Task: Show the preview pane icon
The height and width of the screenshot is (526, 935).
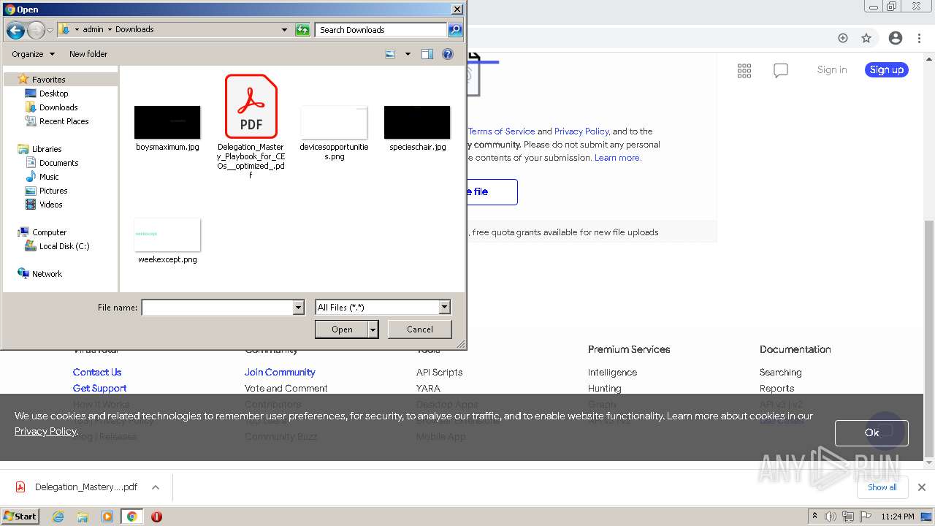Action: click(427, 54)
